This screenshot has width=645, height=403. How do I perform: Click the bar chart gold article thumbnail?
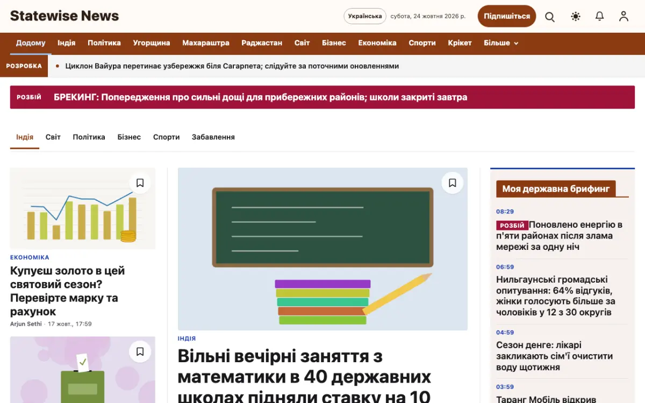point(83,208)
